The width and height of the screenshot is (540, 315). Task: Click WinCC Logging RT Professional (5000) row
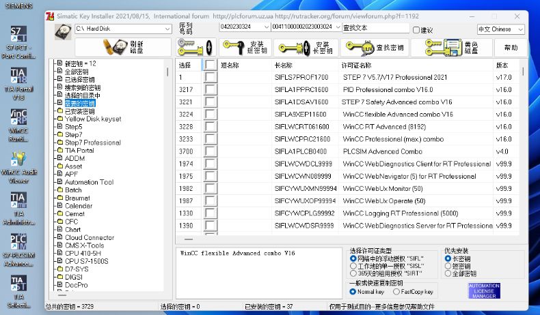[348, 213]
